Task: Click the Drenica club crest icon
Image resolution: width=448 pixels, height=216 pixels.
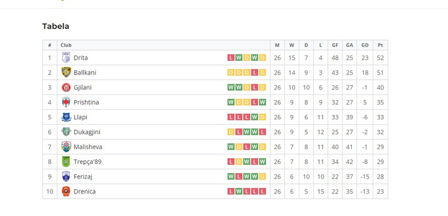Action: 66,191
